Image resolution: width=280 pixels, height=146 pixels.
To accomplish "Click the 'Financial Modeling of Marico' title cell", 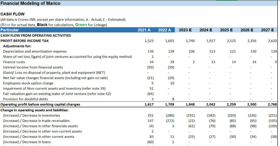I will tap(30, 4).
